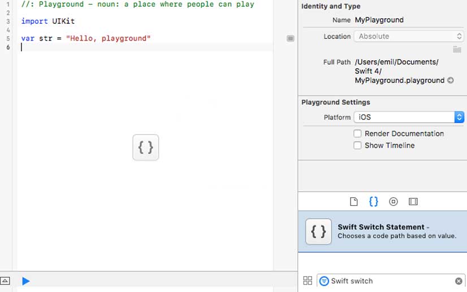Switch to the code snippet library
Viewport: 467px width, 292px height.
pyautogui.click(x=373, y=202)
